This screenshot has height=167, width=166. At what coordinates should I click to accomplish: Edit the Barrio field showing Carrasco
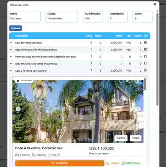coord(24,16)
